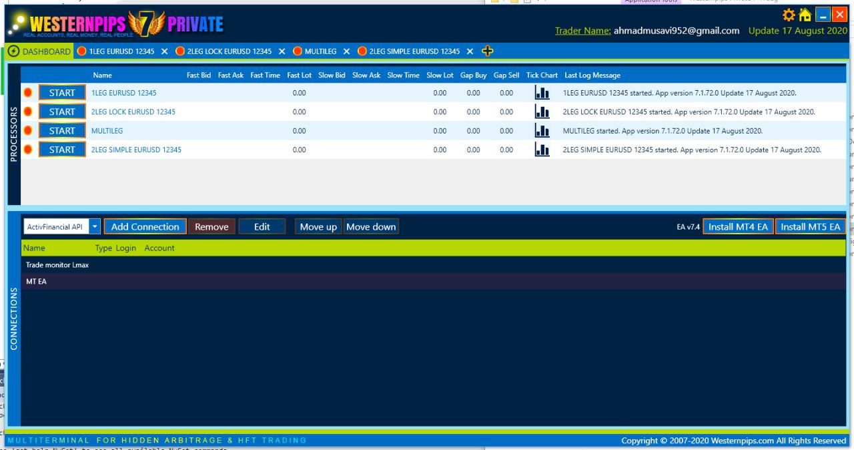The height and width of the screenshot is (450, 854).
Task: Start the 2LEG SIMPLE EURUSD 12345 processor
Action: coord(62,150)
